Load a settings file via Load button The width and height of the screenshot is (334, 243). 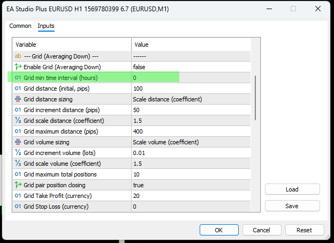[292, 189]
